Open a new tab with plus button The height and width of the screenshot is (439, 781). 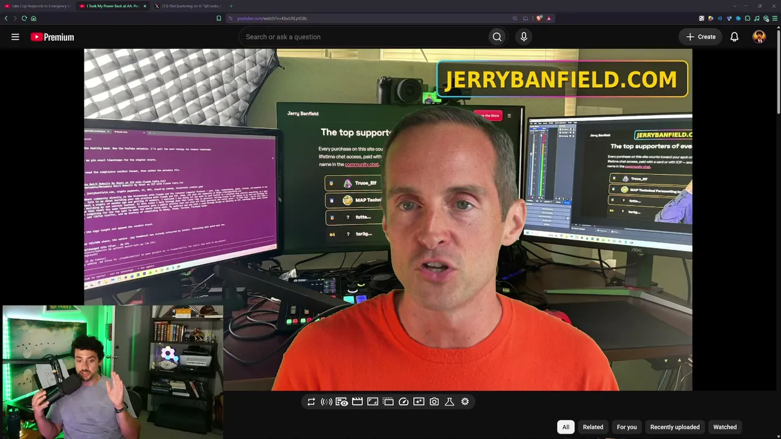tap(231, 6)
